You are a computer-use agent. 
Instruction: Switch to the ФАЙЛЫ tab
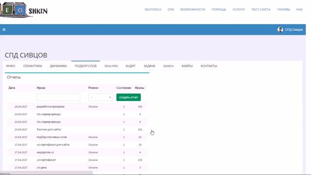click(x=187, y=66)
